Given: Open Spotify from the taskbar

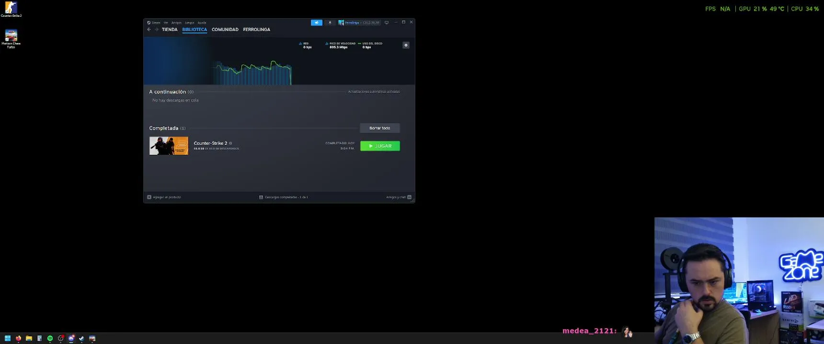Looking at the screenshot, I should (x=50, y=338).
